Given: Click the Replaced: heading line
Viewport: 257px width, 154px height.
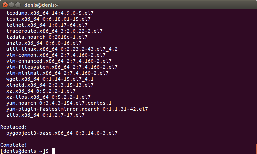Looking at the screenshot, I should click(x=14, y=127).
